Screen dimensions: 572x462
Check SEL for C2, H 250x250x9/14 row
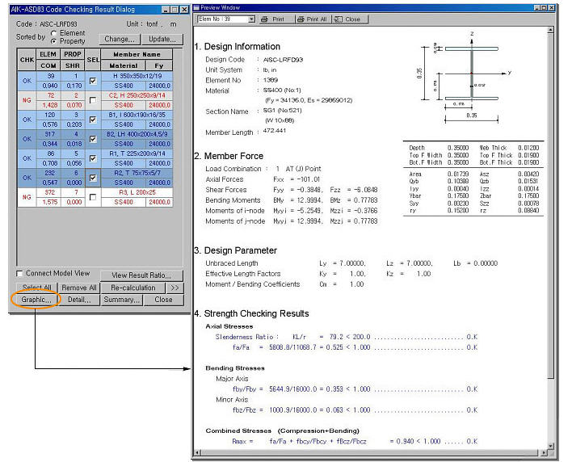(x=93, y=100)
